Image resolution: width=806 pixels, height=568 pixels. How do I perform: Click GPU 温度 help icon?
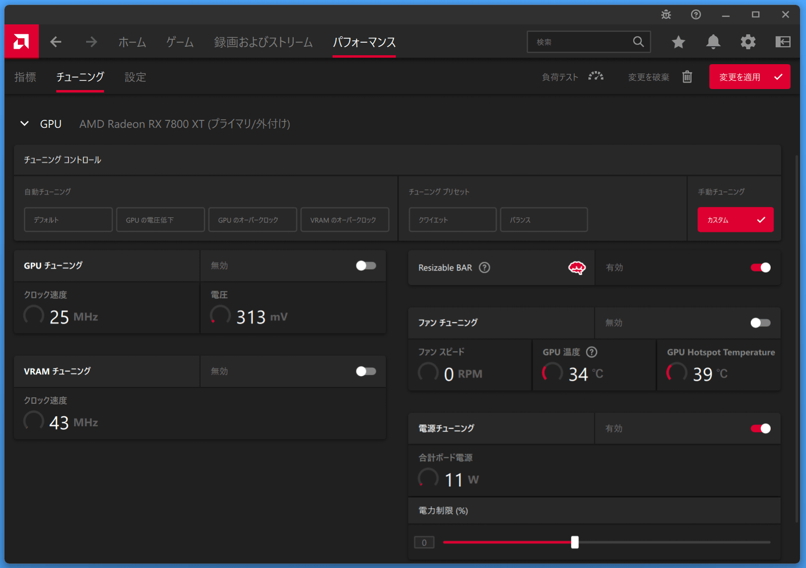coord(591,352)
